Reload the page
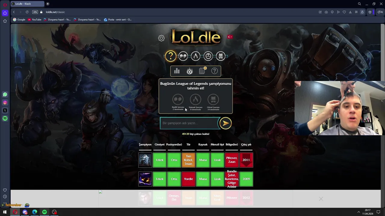 27,12
